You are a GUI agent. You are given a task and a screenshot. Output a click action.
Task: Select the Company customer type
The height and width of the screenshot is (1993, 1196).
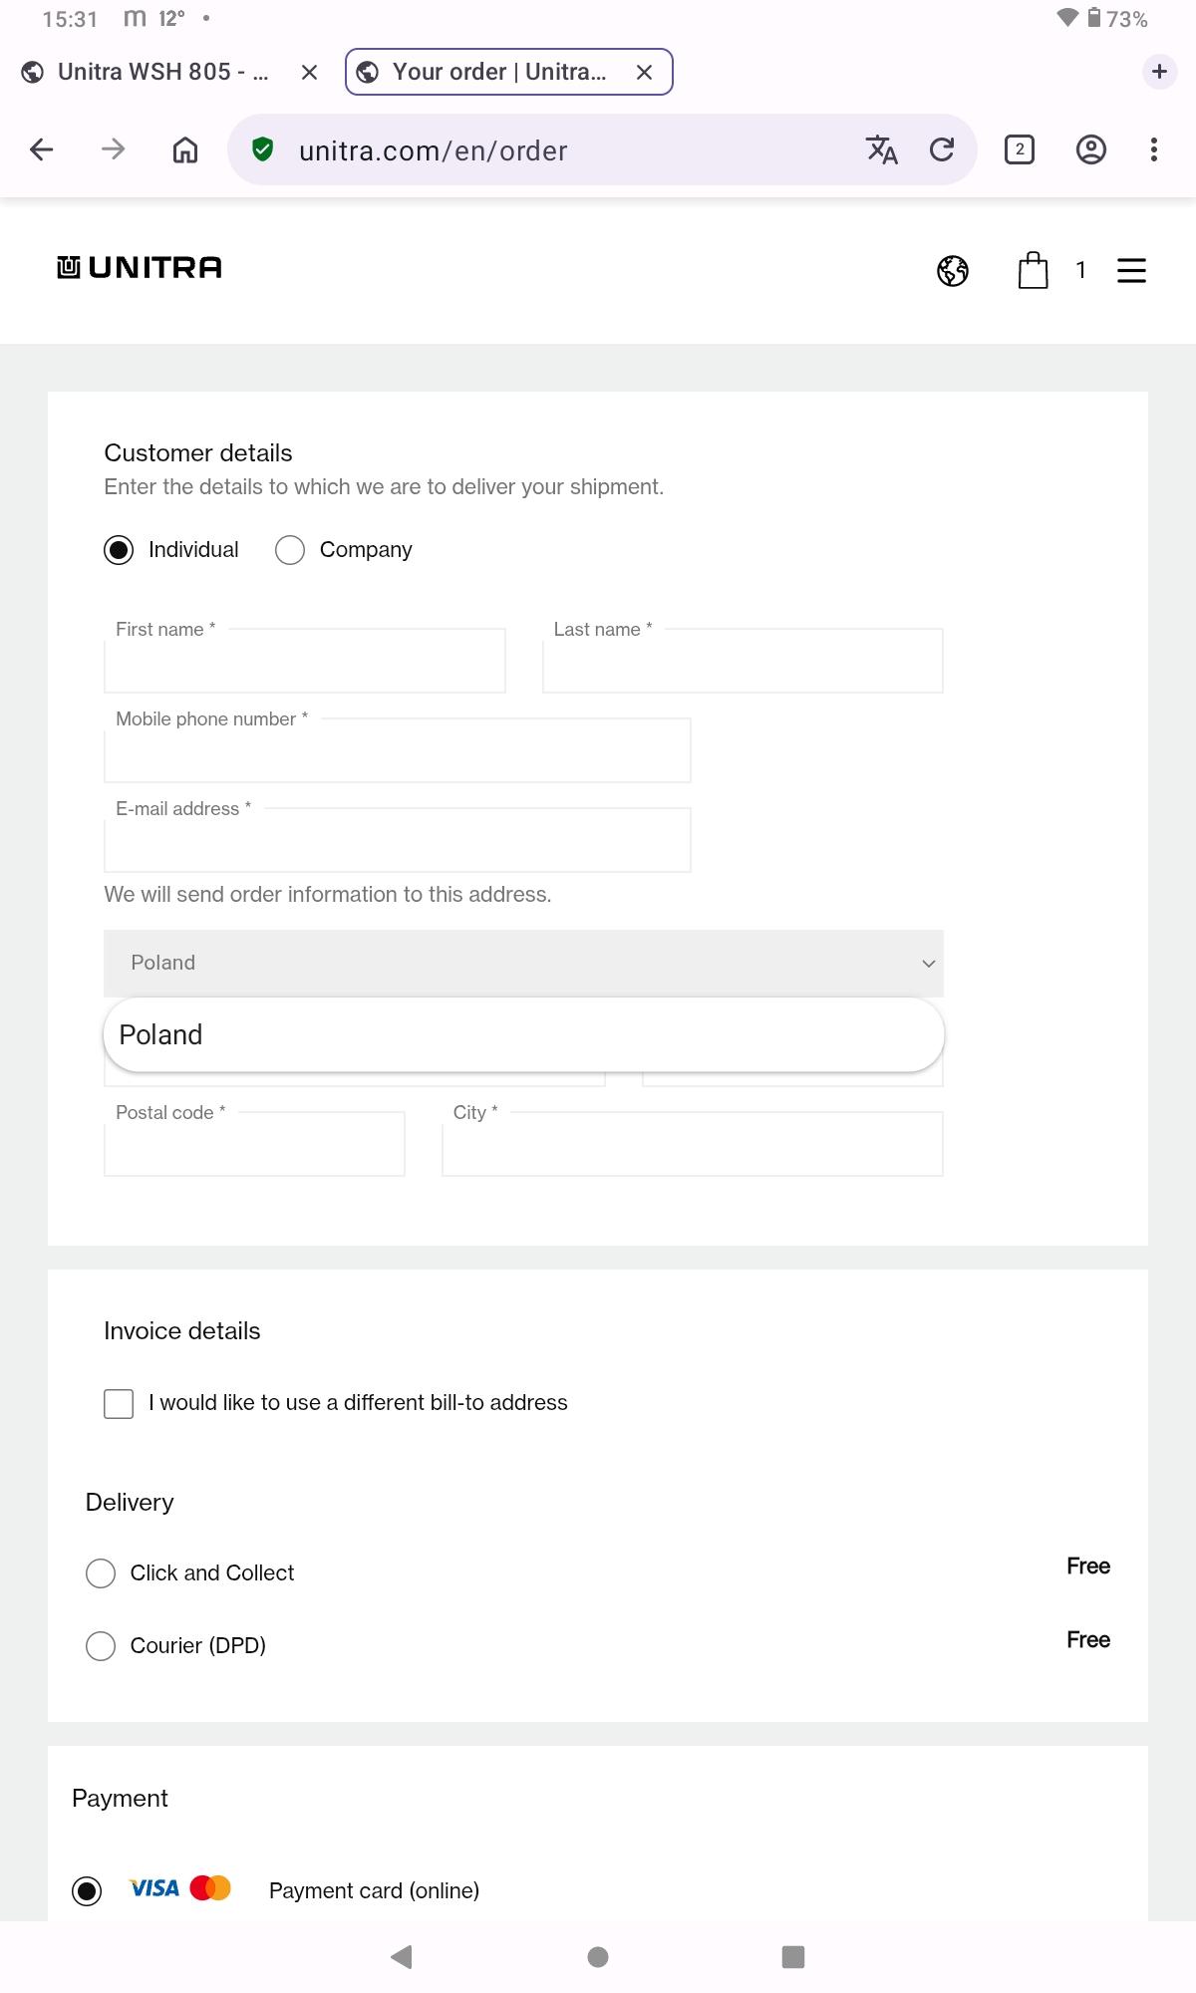tap(290, 550)
